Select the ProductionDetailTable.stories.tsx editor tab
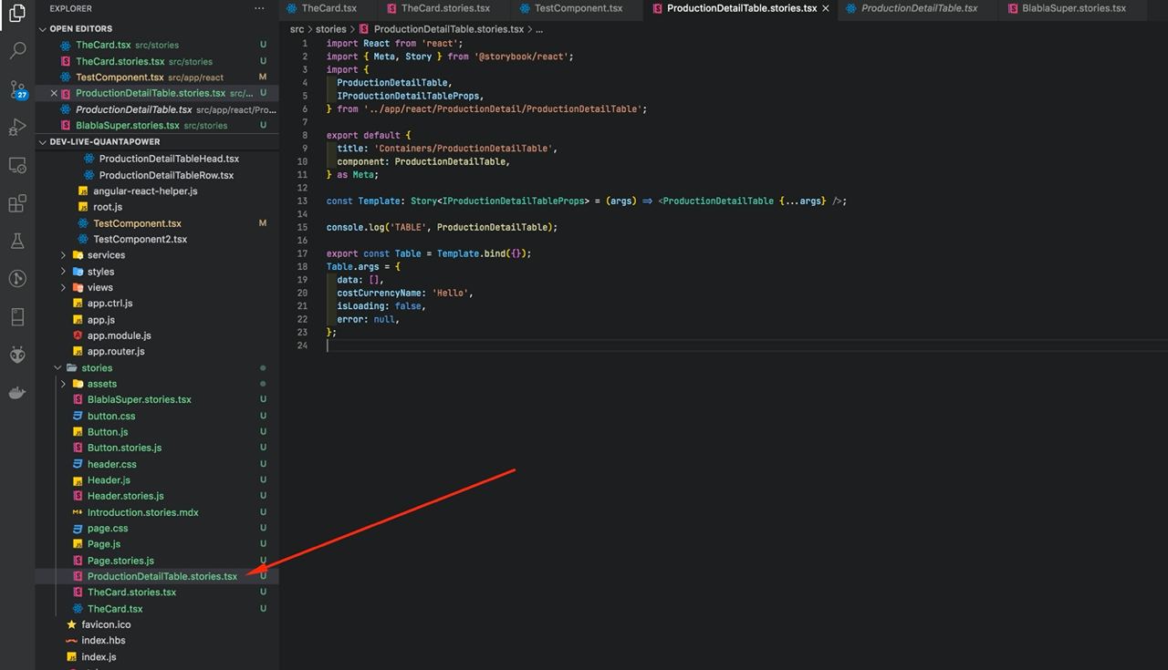This screenshot has height=670, width=1168. click(741, 8)
